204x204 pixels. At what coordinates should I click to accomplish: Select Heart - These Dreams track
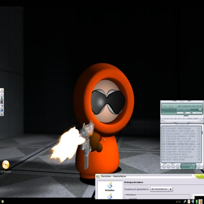(181, 160)
